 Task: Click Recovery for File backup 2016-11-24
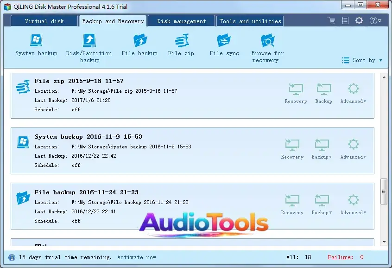(292, 204)
